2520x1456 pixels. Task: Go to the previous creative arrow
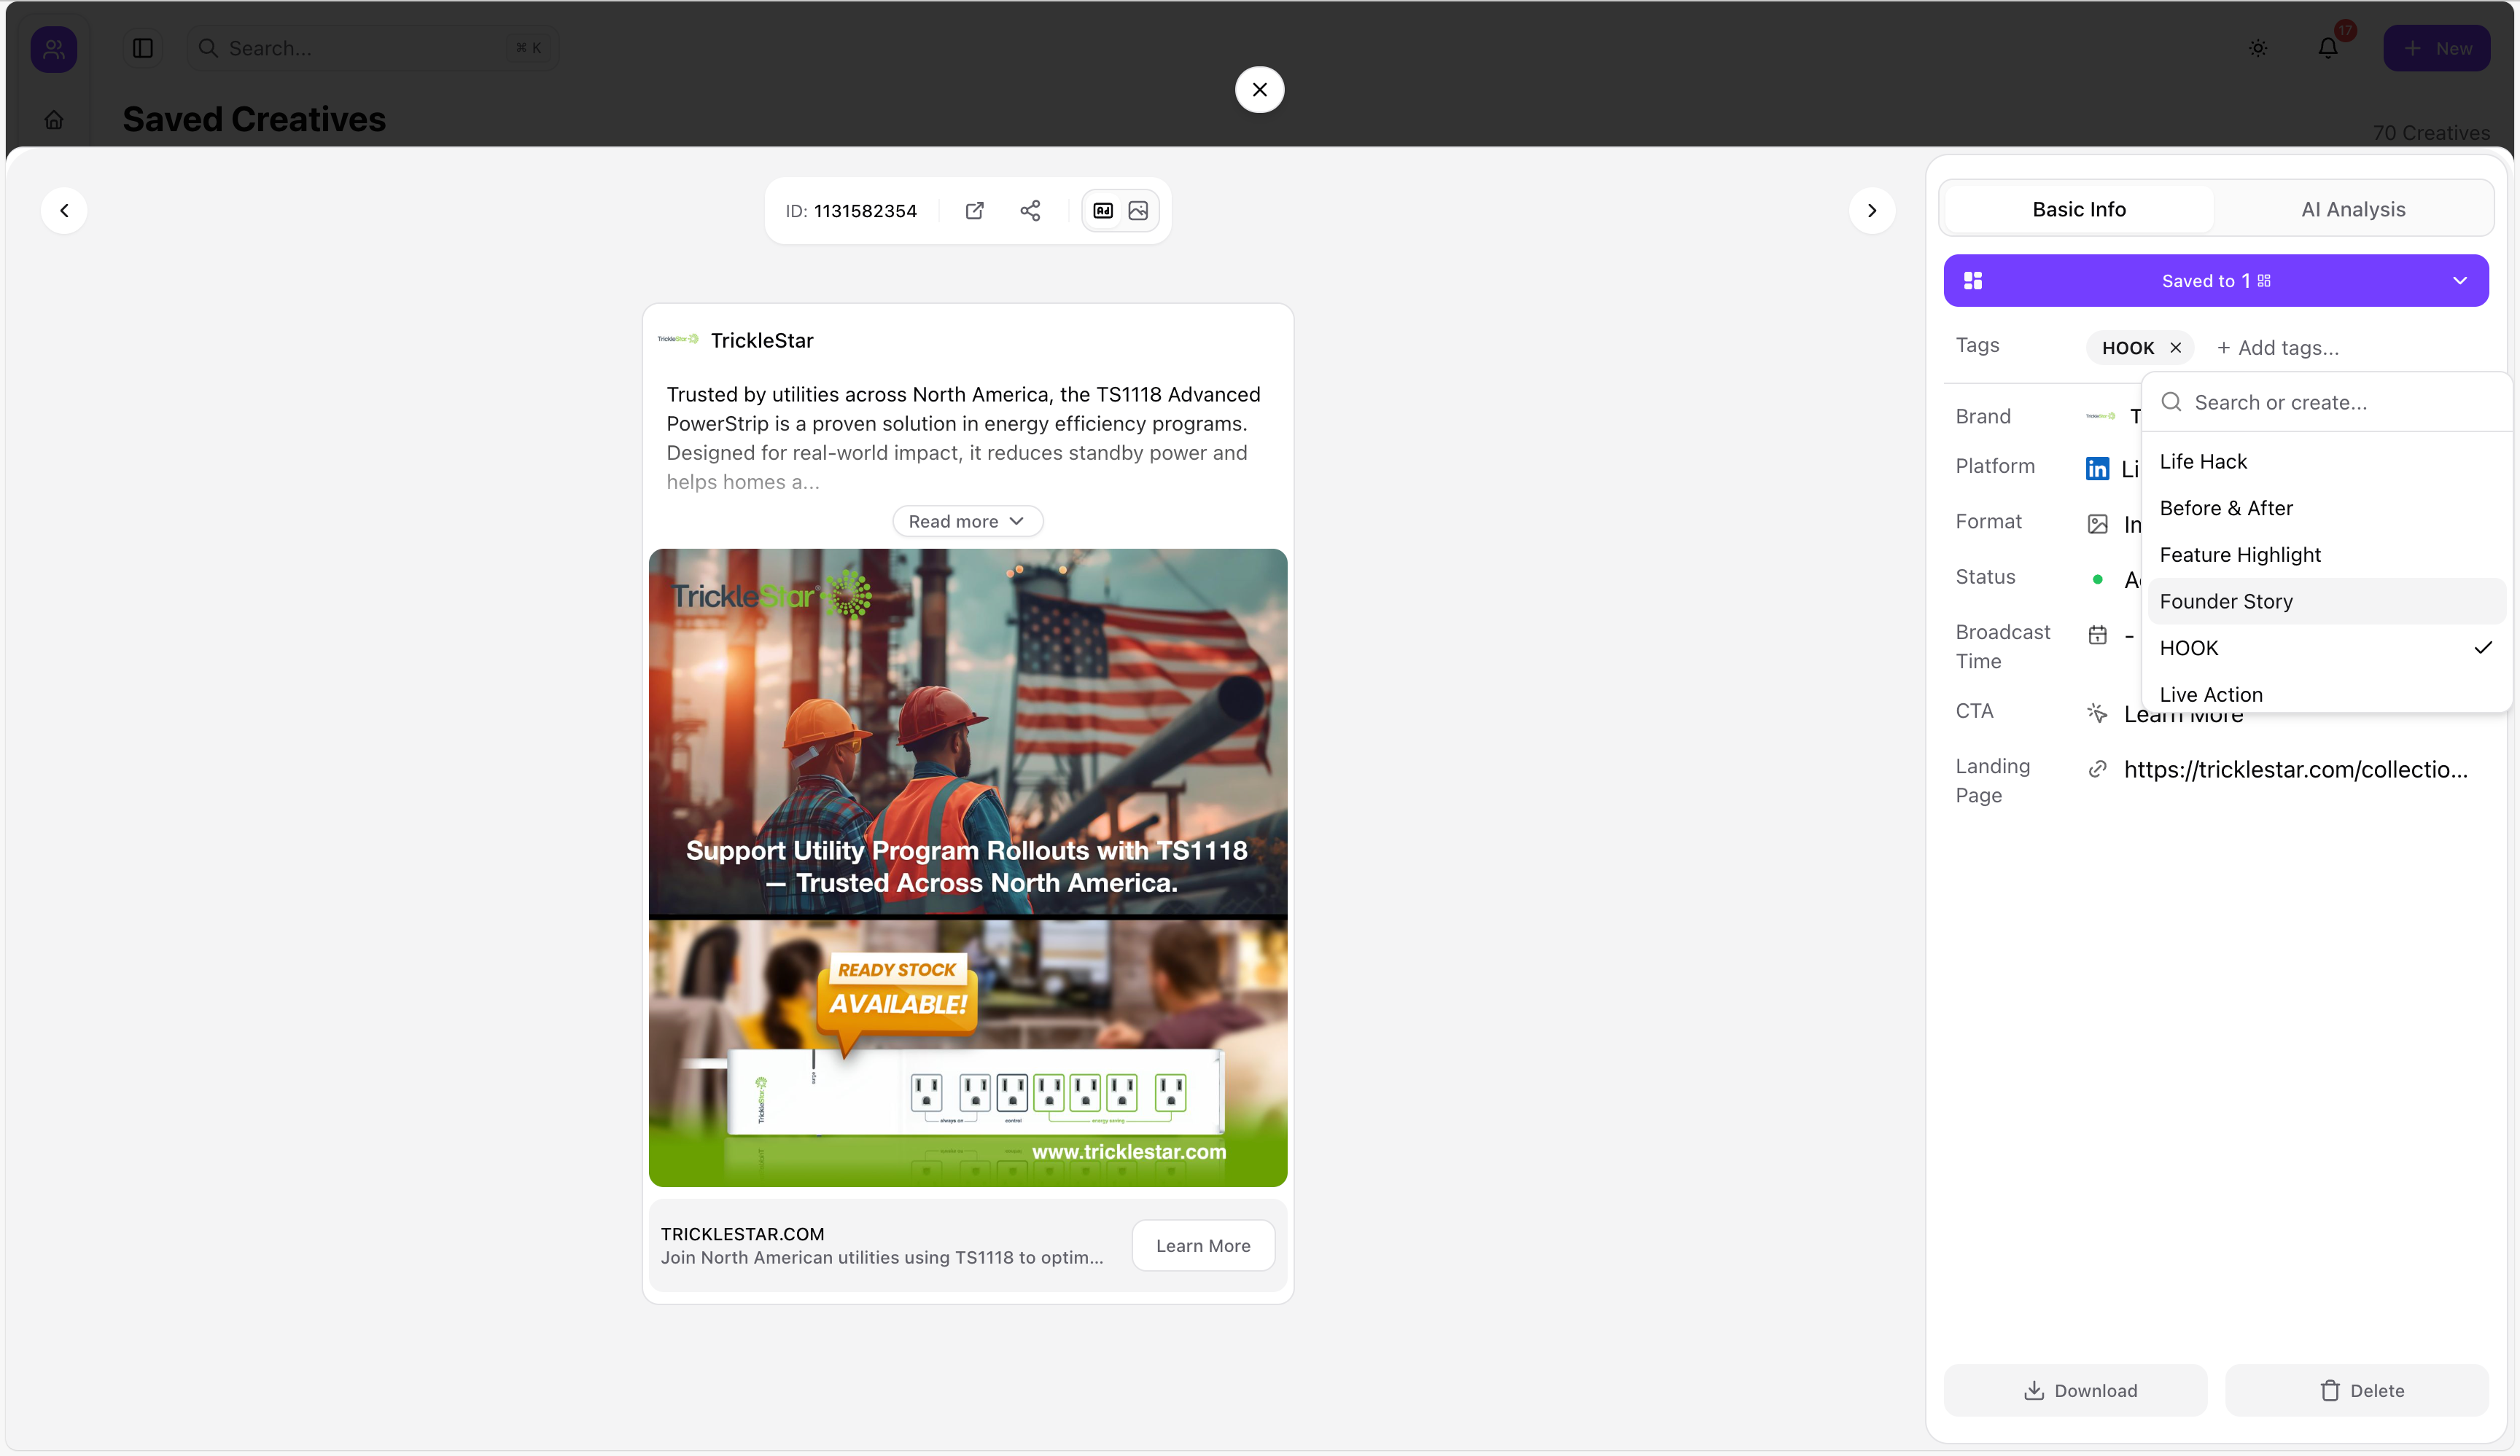64,211
